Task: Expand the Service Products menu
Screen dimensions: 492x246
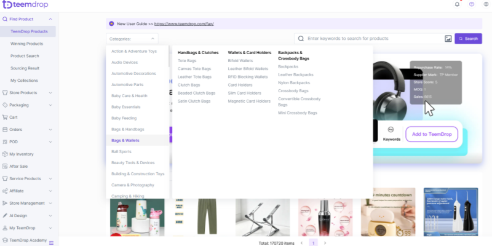Action: [50, 178]
